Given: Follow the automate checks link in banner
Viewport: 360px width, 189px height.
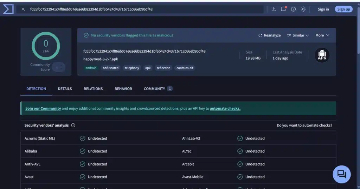Looking at the screenshot, I should [225, 108].
